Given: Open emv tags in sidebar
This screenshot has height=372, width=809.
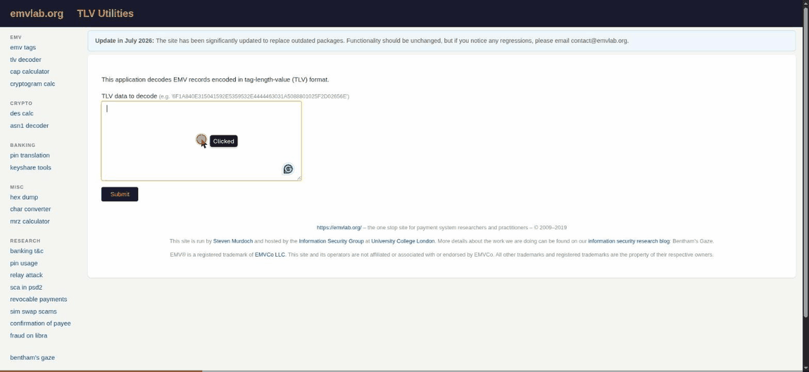Looking at the screenshot, I should [23, 48].
